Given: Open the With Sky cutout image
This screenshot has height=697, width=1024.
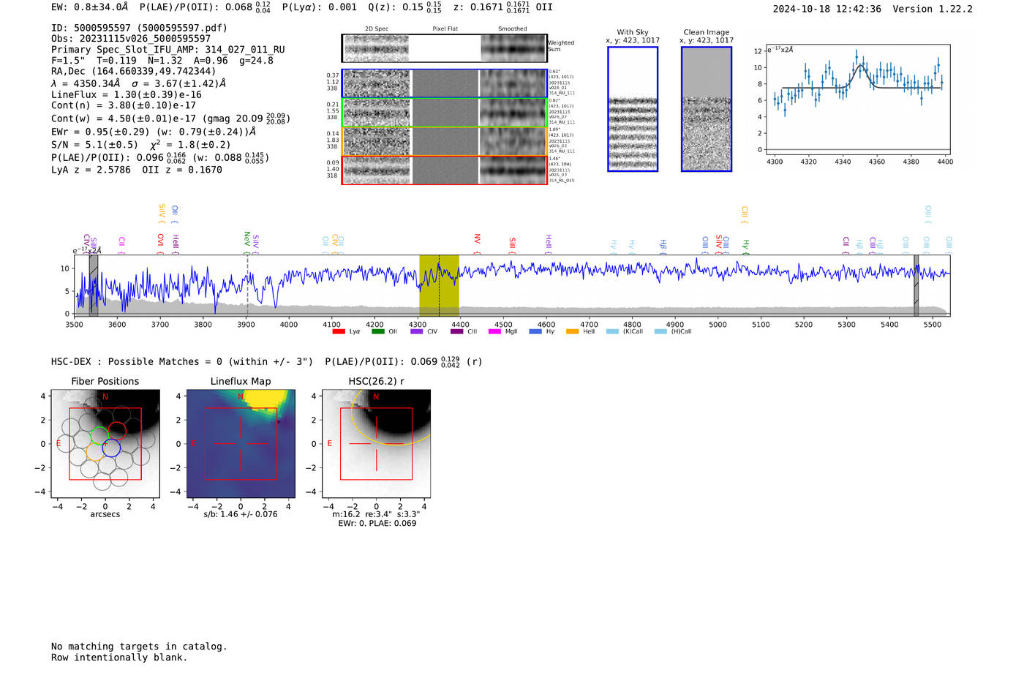Looking at the screenshot, I should click(x=633, y=109).
